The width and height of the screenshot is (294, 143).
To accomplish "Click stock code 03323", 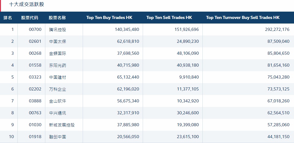I will click(35, 77).
